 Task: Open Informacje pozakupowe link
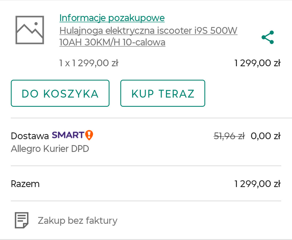click(x=112, y=18)
